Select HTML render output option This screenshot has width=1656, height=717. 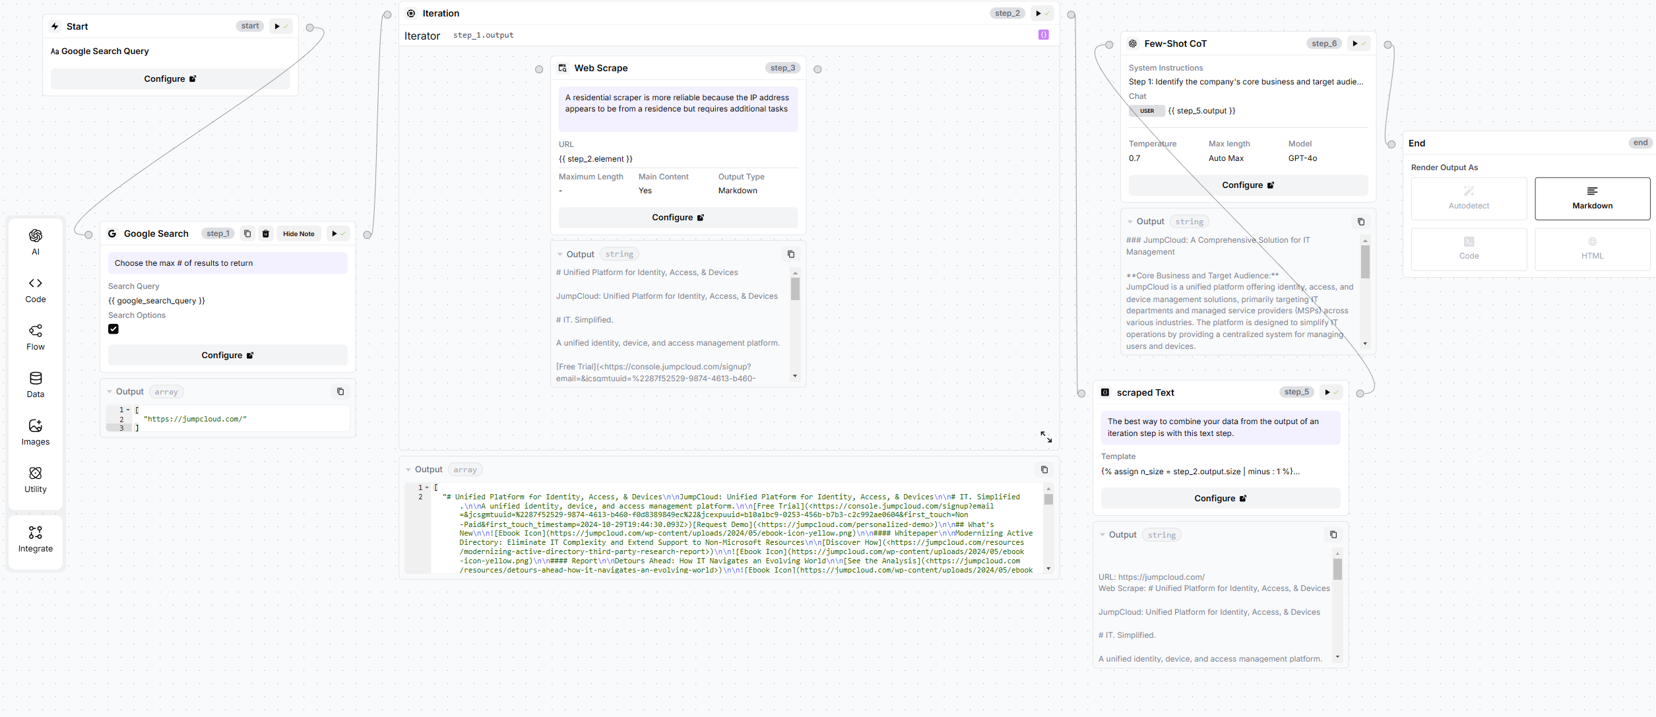1592,249
